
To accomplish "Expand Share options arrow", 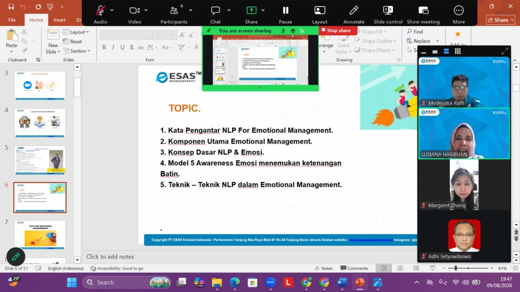I will 263,10.
